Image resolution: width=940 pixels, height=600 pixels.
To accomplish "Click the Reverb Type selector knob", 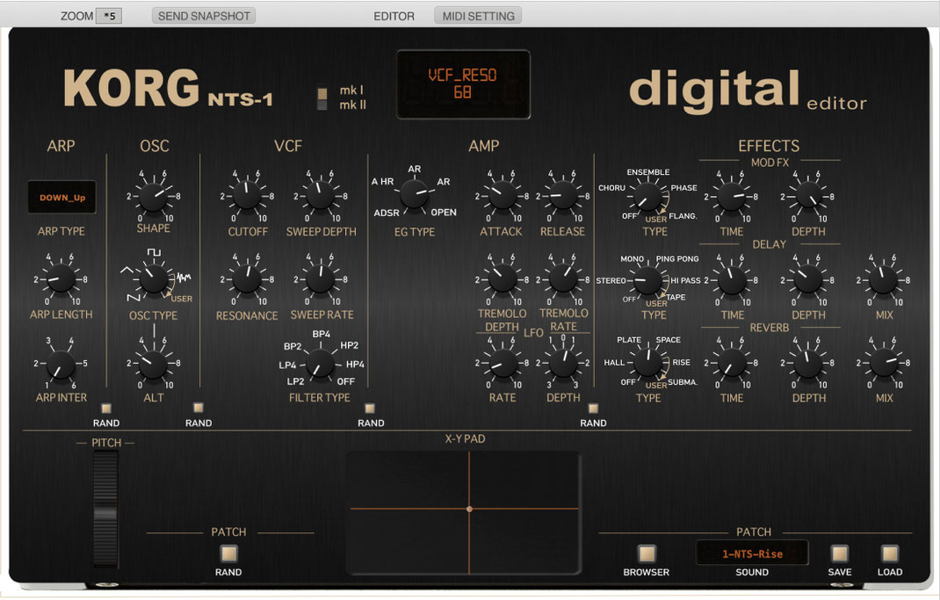I will (647, 362).
